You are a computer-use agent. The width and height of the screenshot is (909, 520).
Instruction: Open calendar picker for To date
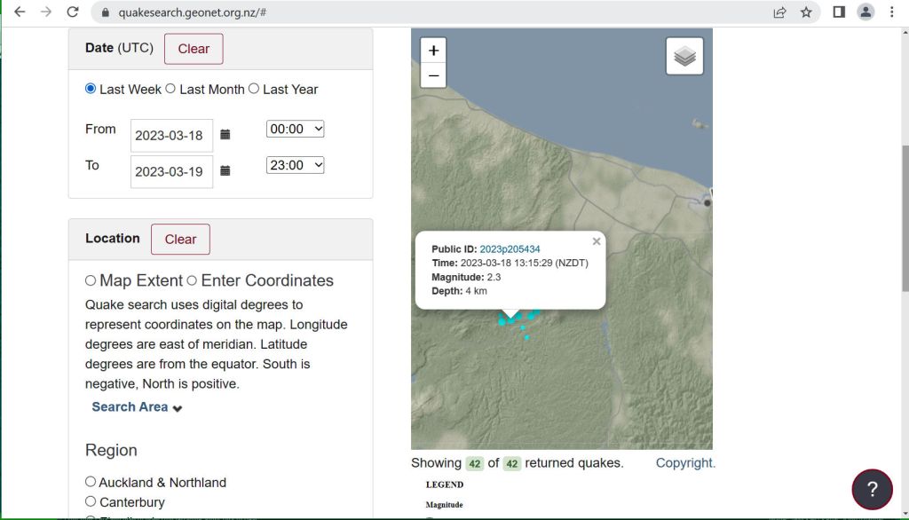click(225, 171)
